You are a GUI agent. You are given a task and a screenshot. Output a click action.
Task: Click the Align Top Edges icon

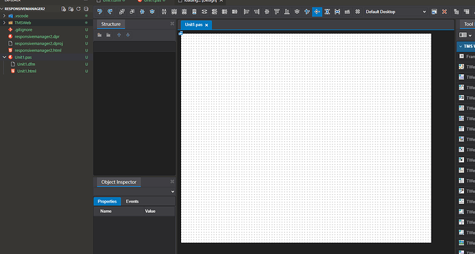point(277,12)
